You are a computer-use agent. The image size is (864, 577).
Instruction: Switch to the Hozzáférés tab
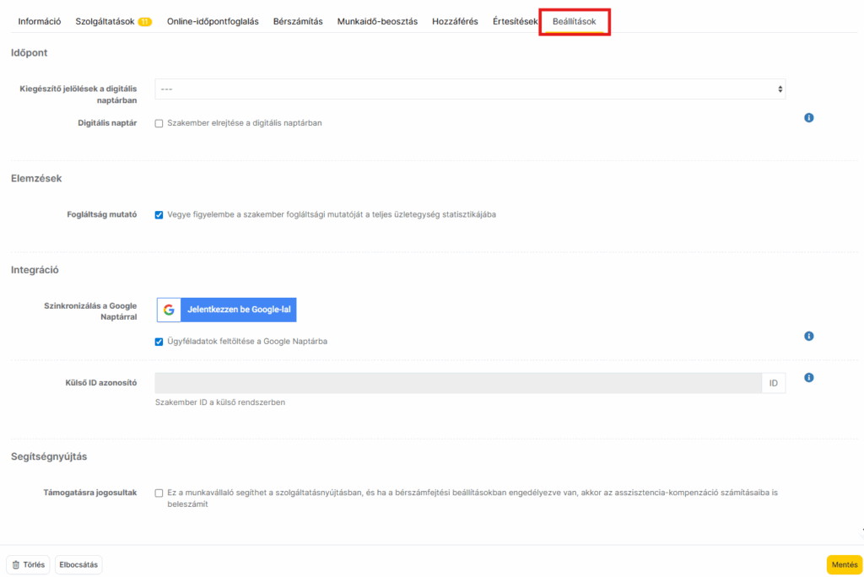click(x=455, y=21)
